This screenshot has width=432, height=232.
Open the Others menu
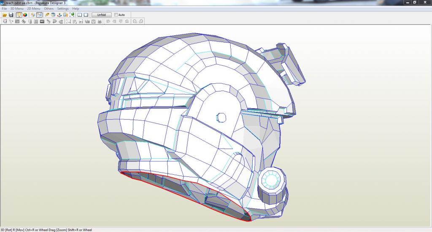click(x=49, y=8)
